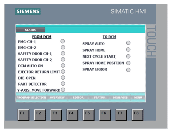The width and height of the screenshot is (173, 132).
Task: Click the SPRAY HOME POSITION label
Action: point(103,63)
